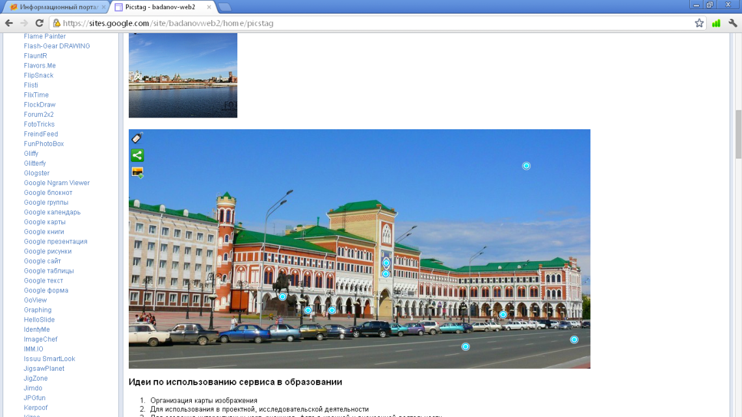The height and width of the screenshot is (417, 742).
Task: Open the Google блокнот link
Action: pos(47,192)
